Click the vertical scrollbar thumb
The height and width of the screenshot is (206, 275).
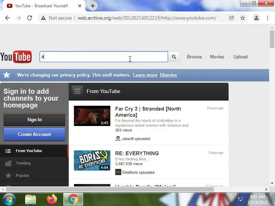[x=272, y=39]
